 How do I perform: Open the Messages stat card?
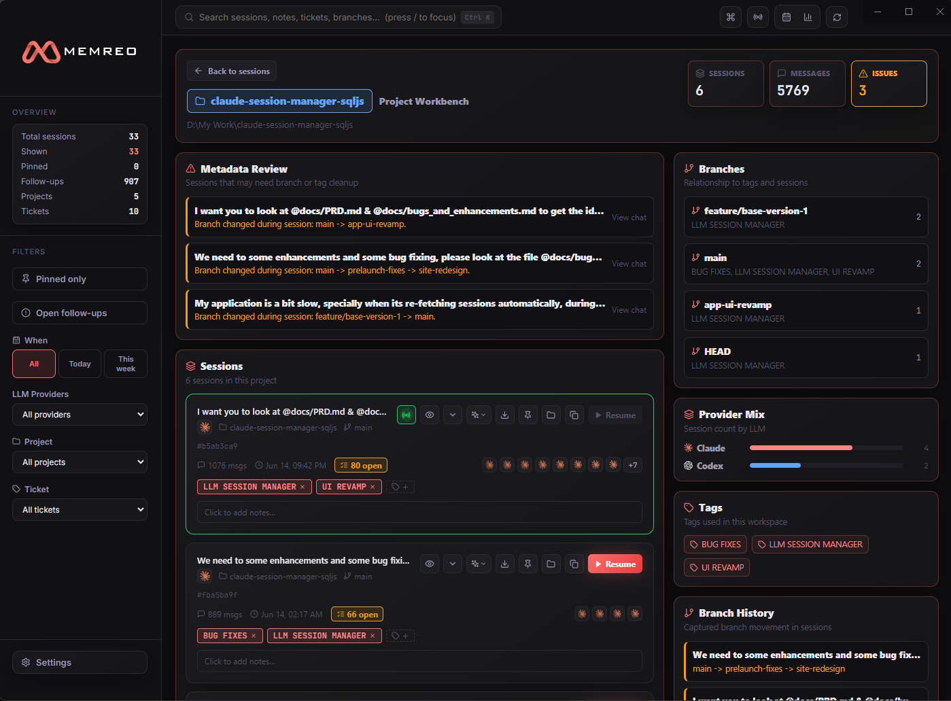point(808,84)
